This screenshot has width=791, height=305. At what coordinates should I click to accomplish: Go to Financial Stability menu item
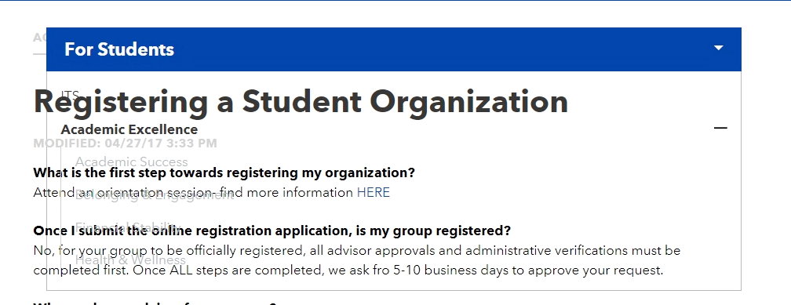tap(127, 227)
